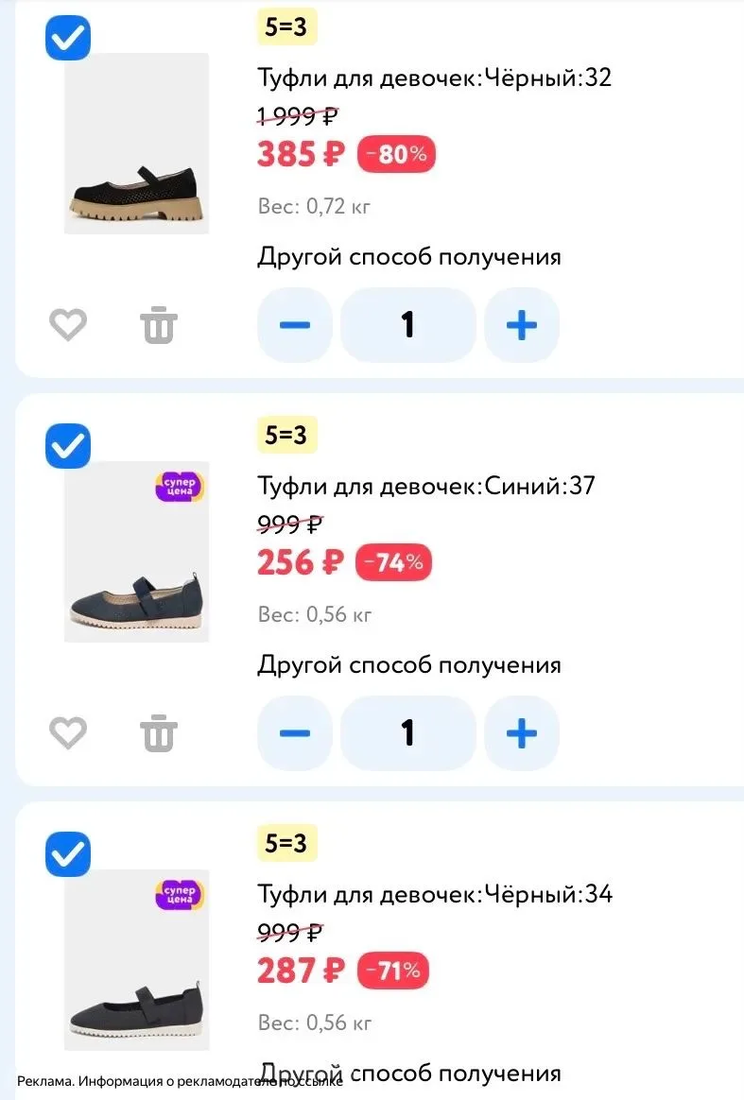The image size is (744, 1100).
Task: Open product image of black size 34 shoes
Action: coord(137,960)
